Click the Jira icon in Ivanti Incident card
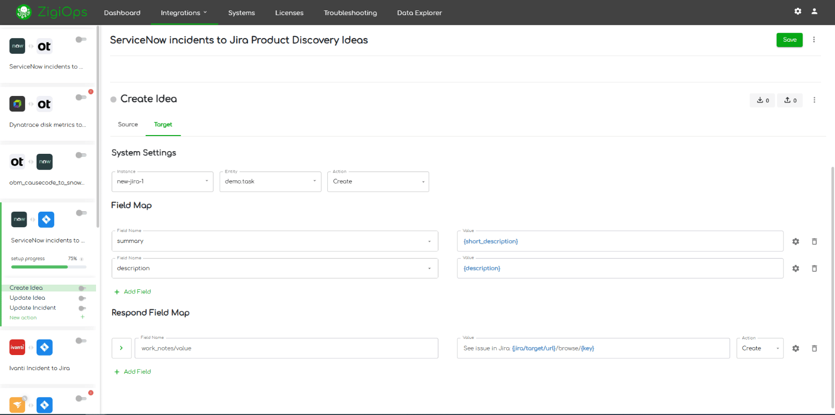835x415 pixels. 44,347
